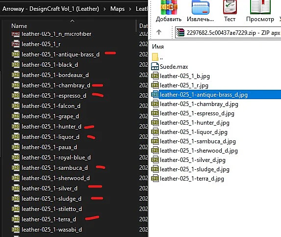Click the ZIP archive icon in the address bar
Image resolution: width=281 pixels, height=237 pixels.
(180, 32)
